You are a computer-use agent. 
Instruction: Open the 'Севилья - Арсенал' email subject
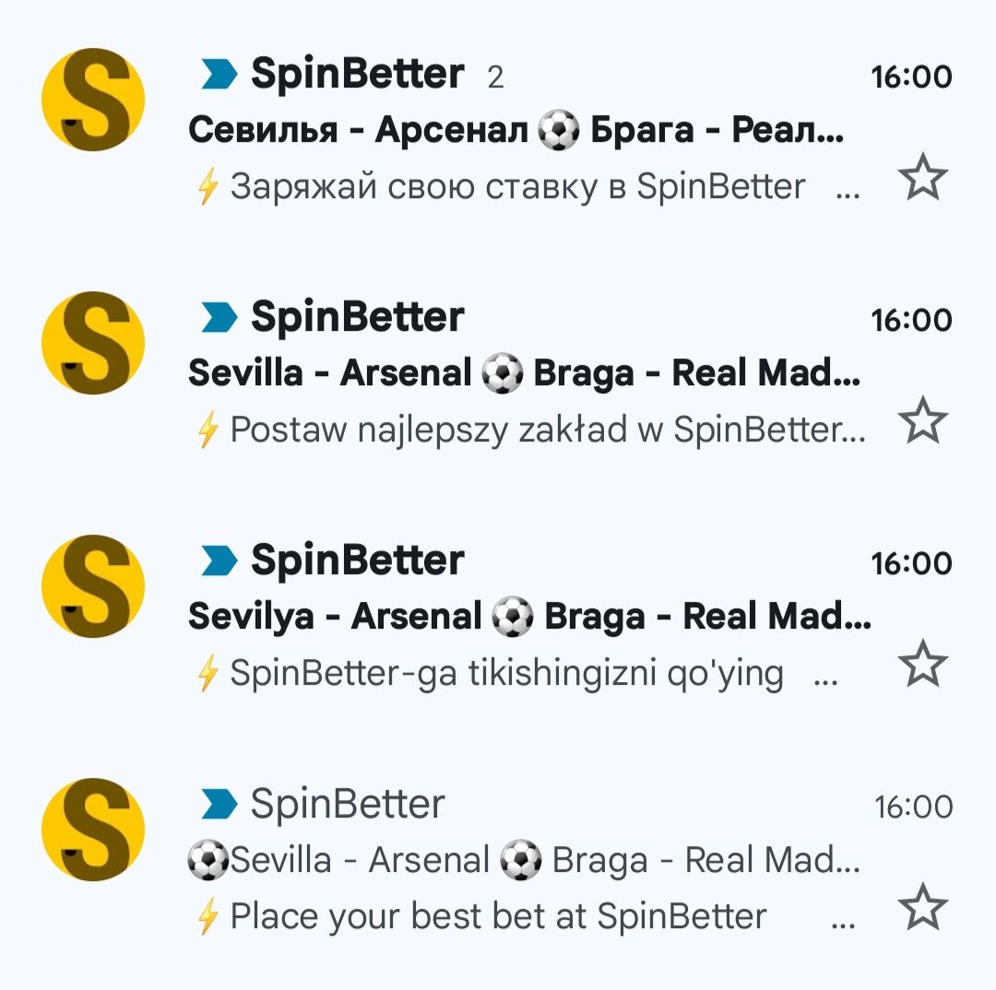point(515,131)
